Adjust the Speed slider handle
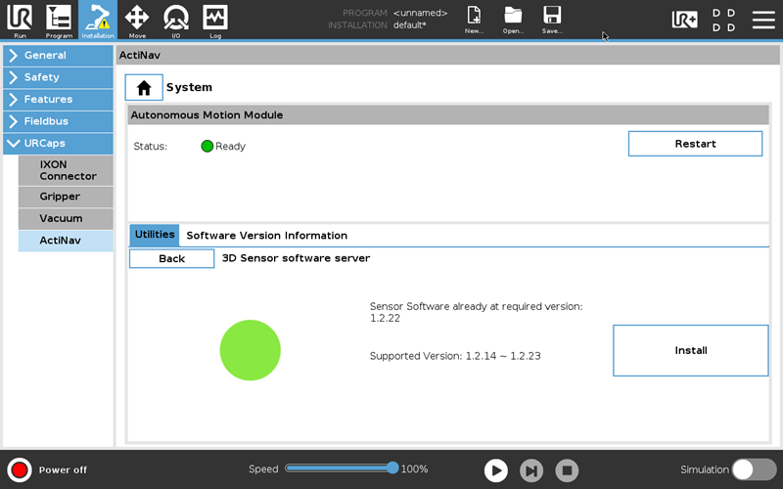Screen dimensions: 783x489 392,468
